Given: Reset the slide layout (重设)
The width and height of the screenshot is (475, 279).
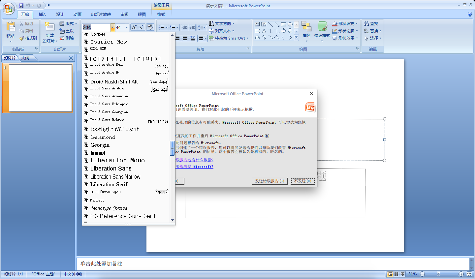Looking at the screenshot, I should click(67, 31).
